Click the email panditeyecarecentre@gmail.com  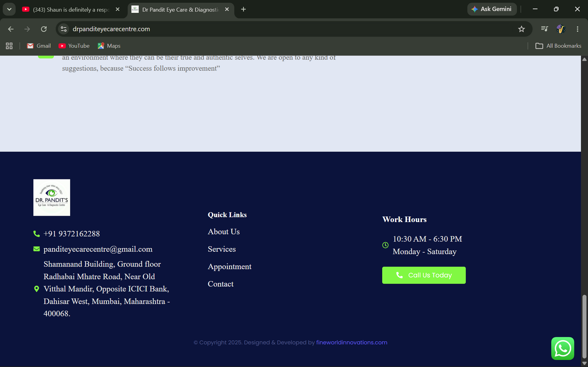pos(98,249)
